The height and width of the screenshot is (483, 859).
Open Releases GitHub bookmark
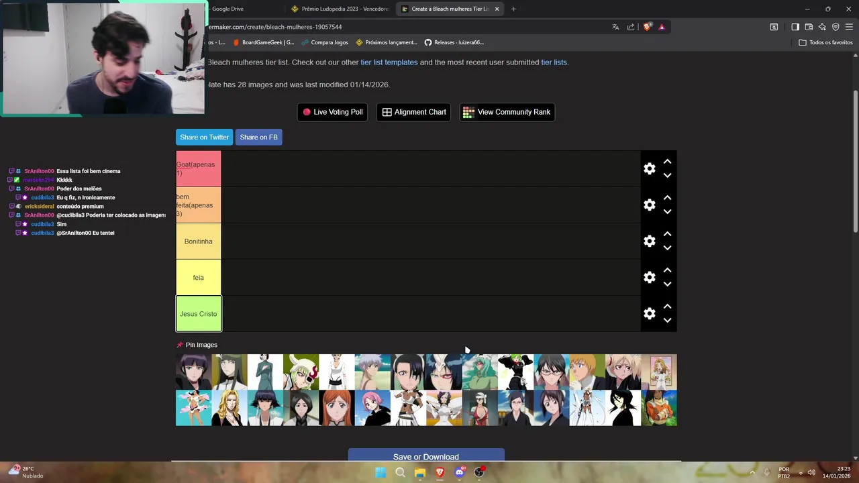click(x=454, y=42)
